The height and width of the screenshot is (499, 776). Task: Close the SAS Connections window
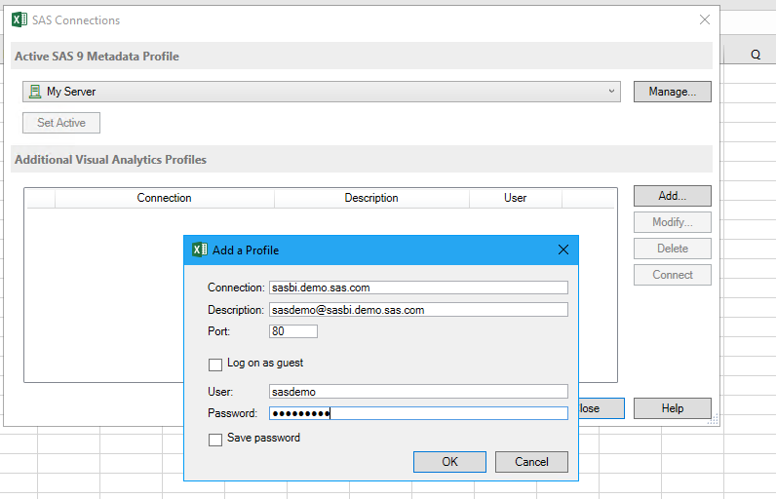click(705, 19)
